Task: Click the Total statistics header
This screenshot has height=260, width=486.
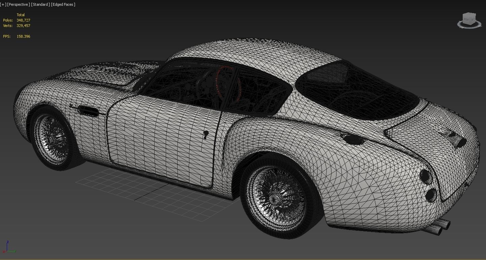Action: [x=21, y=15]
